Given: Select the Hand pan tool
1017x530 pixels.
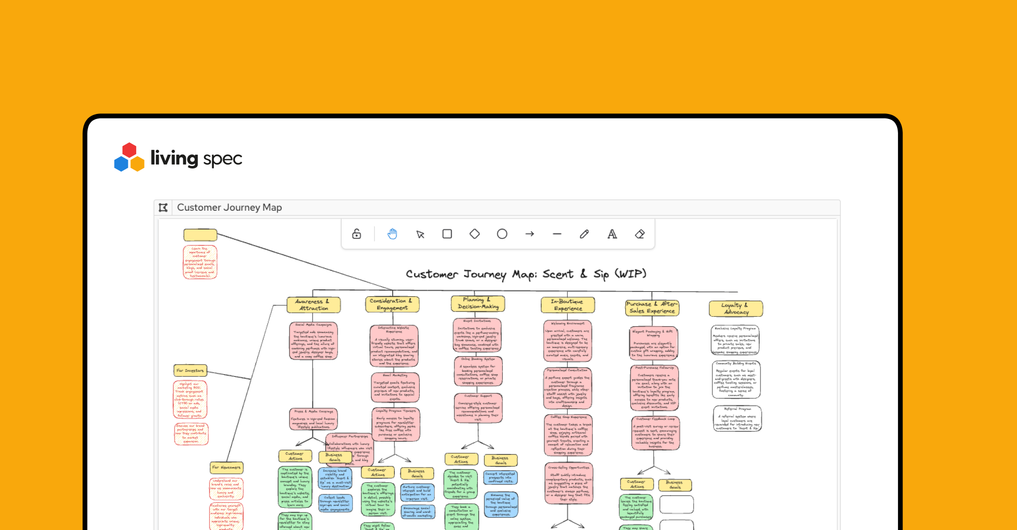Looking at the screenshot, I should coord(392,234).
